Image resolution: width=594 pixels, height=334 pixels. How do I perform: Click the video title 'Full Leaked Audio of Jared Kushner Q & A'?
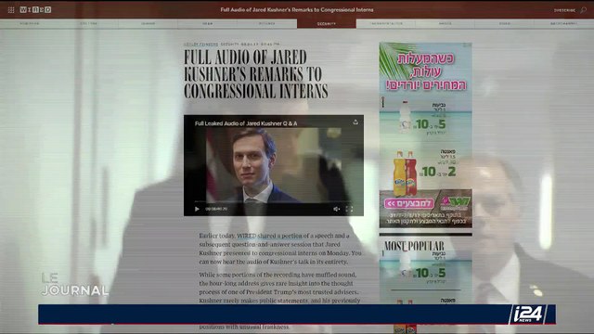click(246, 123)
